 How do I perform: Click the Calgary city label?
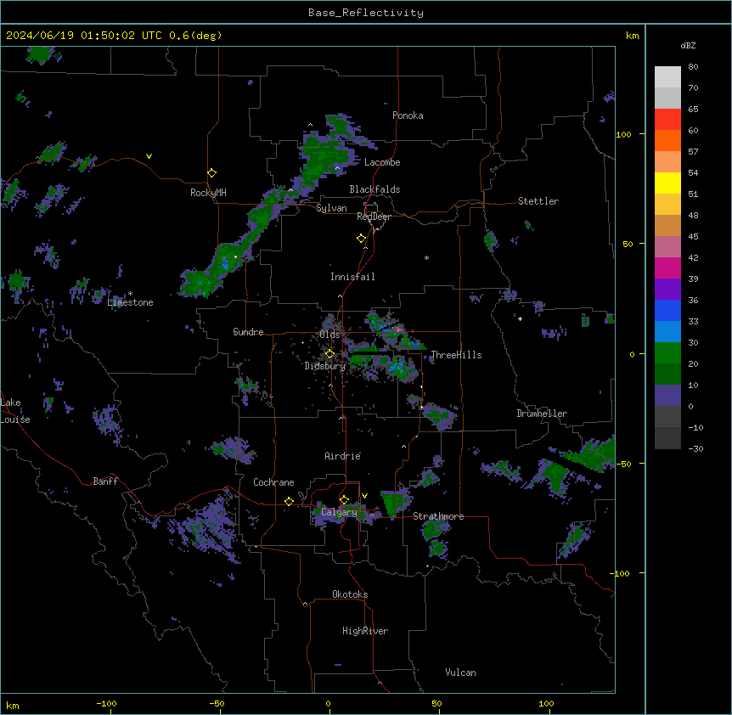339,512
